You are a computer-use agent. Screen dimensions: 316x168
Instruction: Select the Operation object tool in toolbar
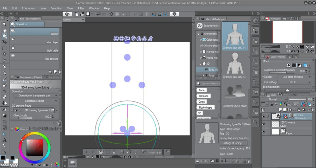tap(4, 36)
